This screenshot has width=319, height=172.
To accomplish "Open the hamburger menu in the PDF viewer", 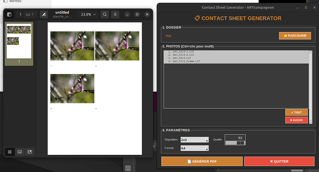I will [x=115, y=14].
